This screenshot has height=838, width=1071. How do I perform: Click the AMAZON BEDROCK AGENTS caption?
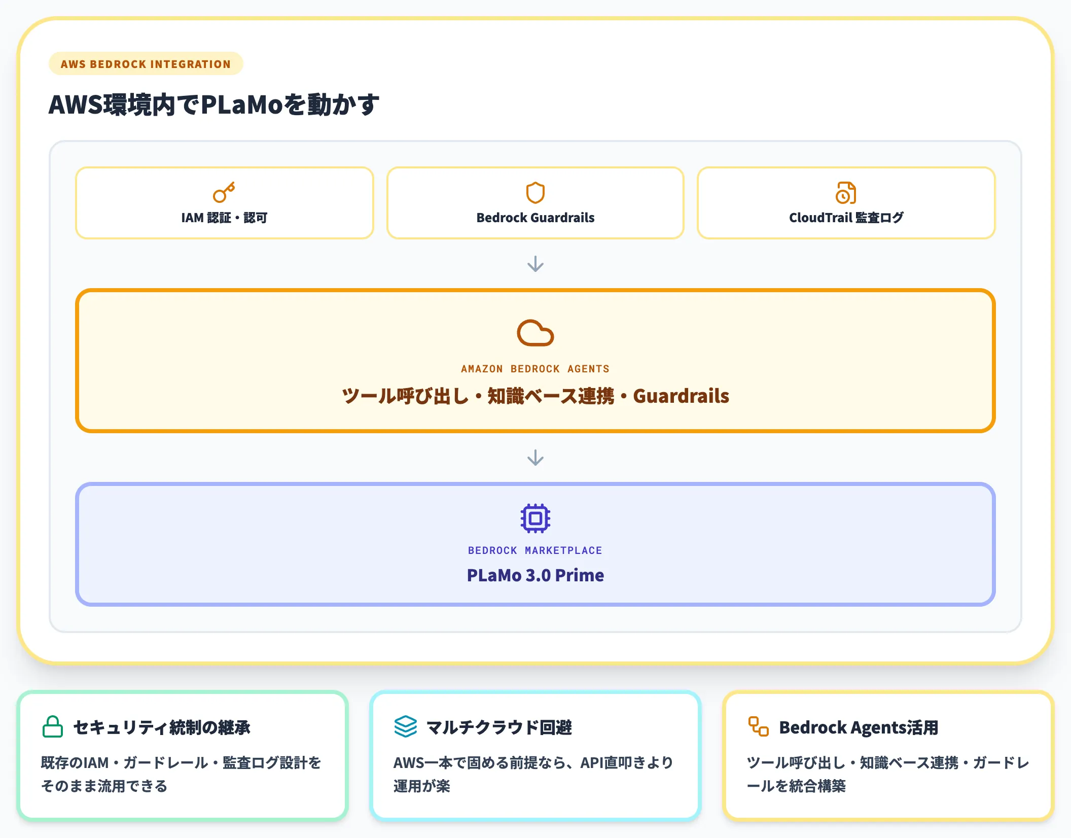(535, 369)
